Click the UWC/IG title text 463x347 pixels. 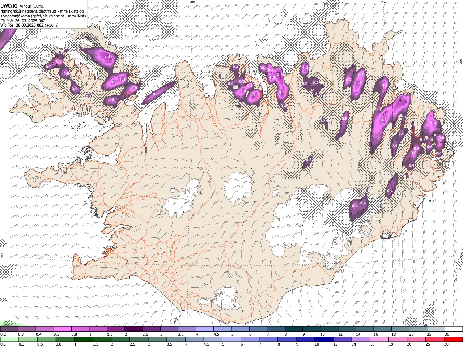[9, 6]
